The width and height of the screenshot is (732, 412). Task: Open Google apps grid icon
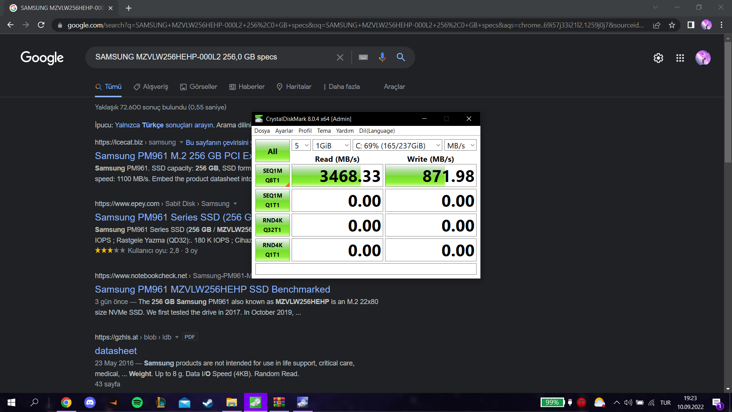click(x=680, y=58)
